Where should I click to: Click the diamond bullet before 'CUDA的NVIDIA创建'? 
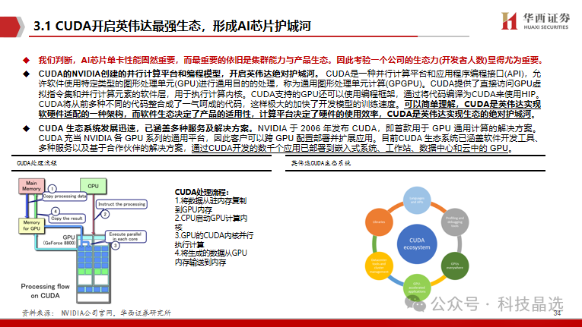tap(26, 74)
